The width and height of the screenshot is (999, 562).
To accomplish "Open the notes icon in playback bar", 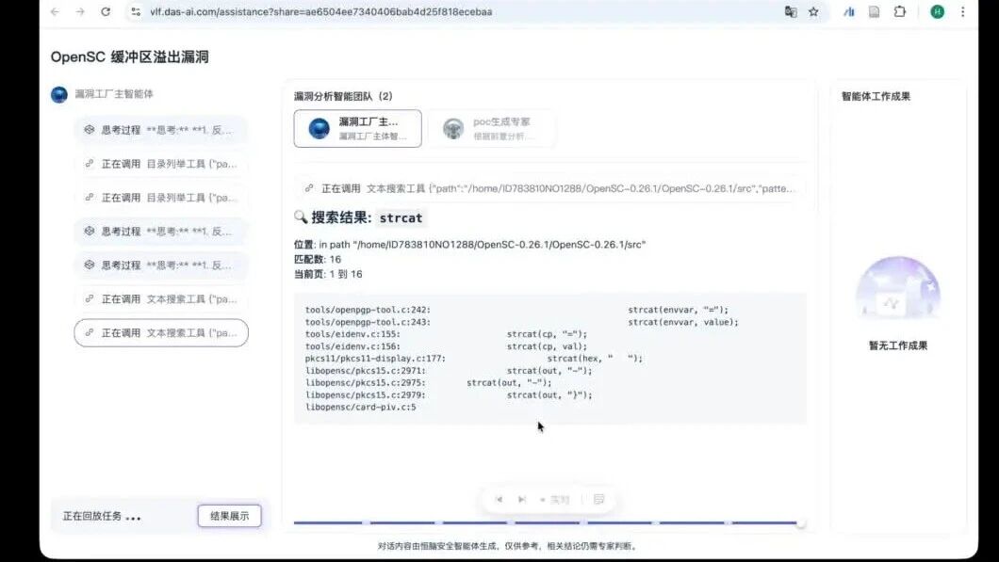I will [x=598, y=500].
